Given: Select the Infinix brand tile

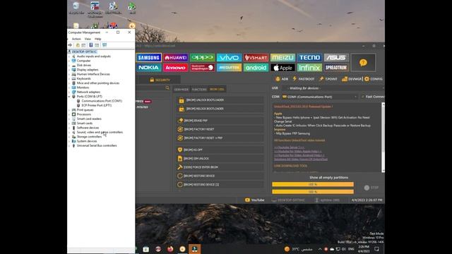Looking at the screenshot, I should tap(309, 68).
